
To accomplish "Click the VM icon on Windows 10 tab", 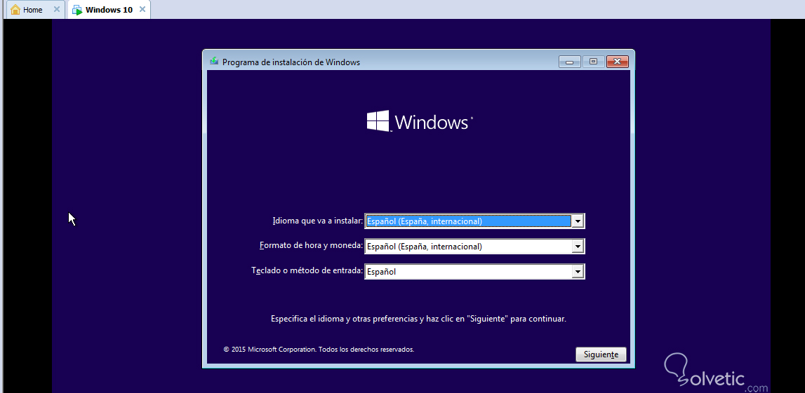I will point(77,10).
